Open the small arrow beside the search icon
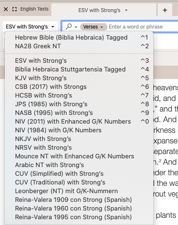This screenshot has height=225, width=178. click(76, 27)
